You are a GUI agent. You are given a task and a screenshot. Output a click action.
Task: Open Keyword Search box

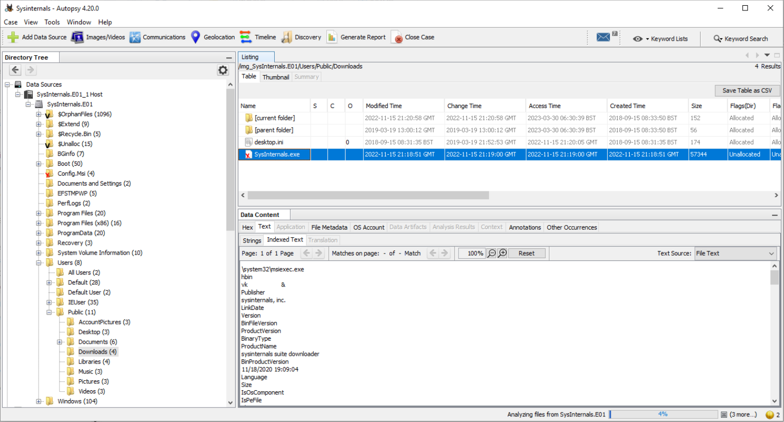tap(741, 39)
